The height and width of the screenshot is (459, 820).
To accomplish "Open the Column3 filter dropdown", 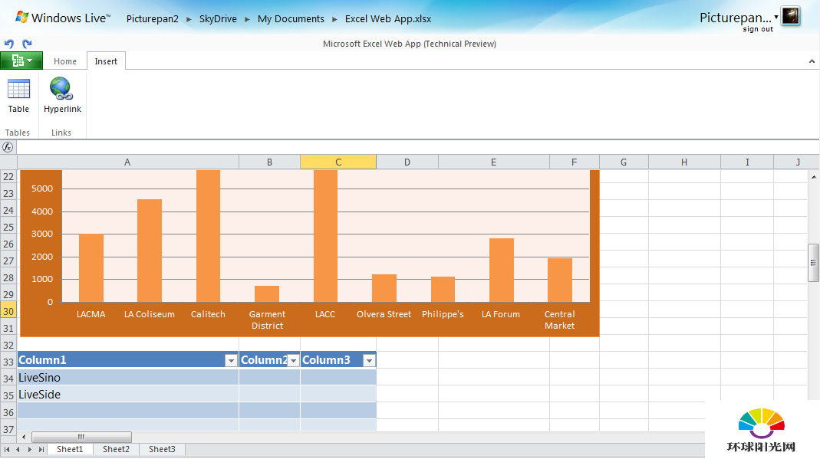I will (x=369, y=360).
